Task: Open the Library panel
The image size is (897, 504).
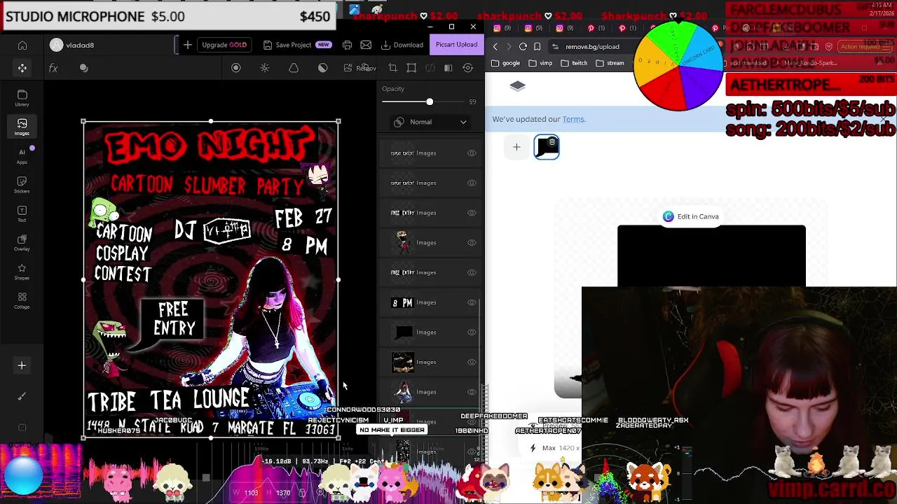Action: click(22, 98)
